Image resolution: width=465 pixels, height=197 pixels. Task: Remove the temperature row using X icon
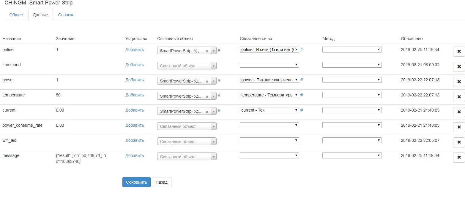click(459, 97)
